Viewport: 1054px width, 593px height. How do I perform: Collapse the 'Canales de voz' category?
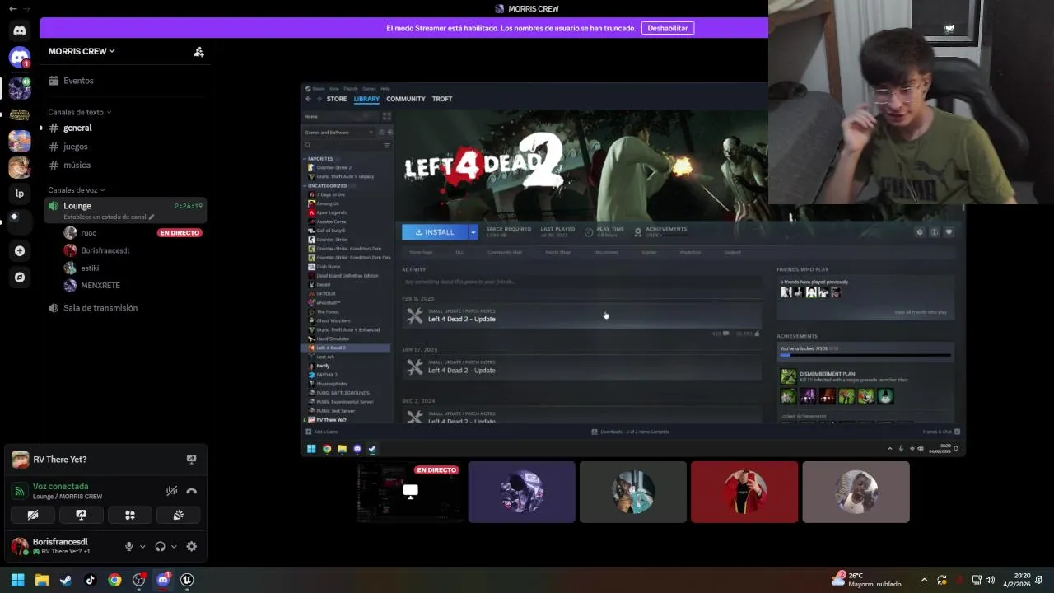point(76,190)
